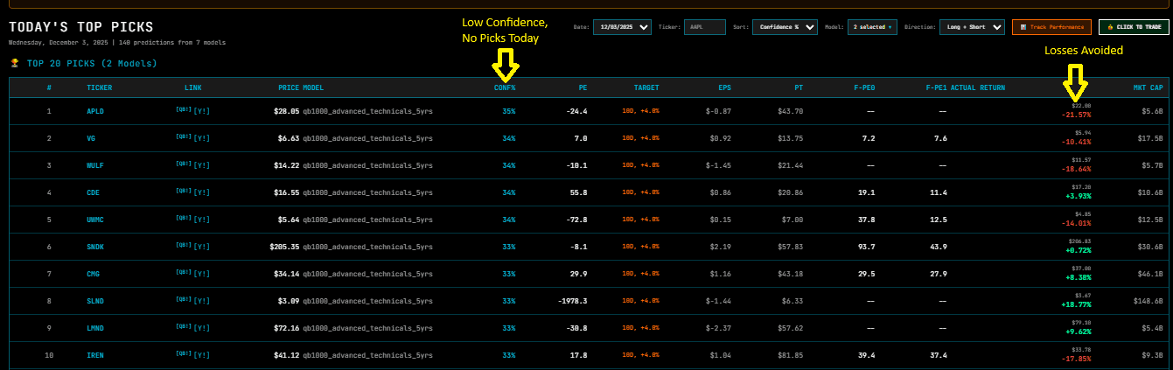Select the IREN ticker symbol
The image size is (1173, 370).
coord(94,355)
